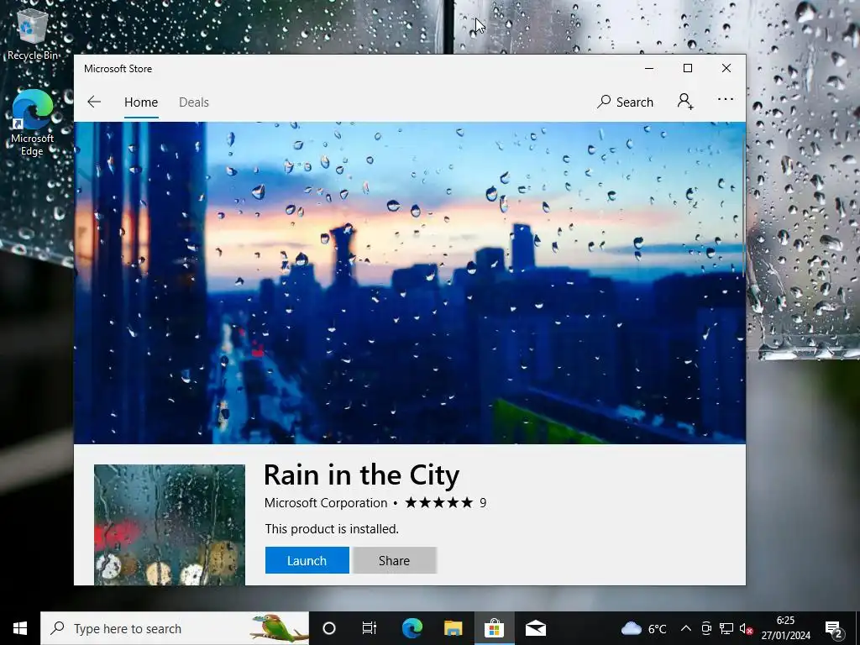
Task: Maximize the Microsoft Store window
Action: click(x=688, y=68)
